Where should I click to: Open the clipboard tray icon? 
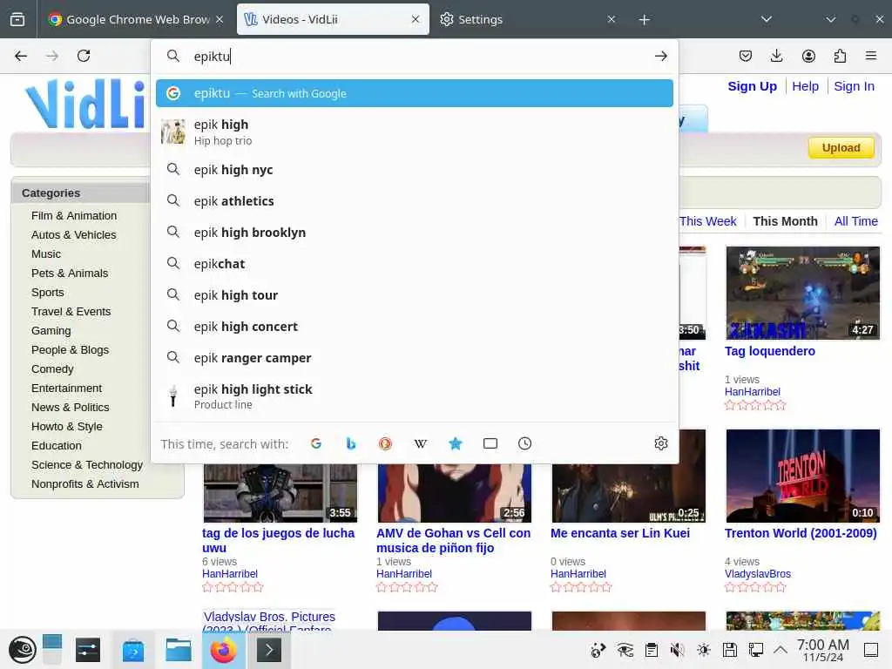(x=652, y=650)
